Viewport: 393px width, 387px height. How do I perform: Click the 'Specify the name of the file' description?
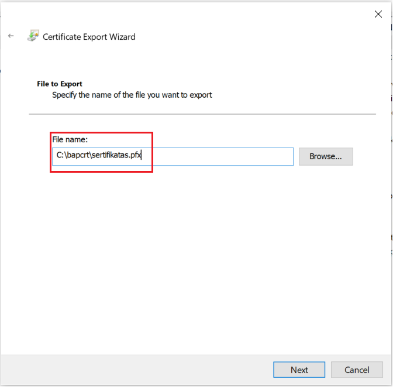[x=132, y=94]
